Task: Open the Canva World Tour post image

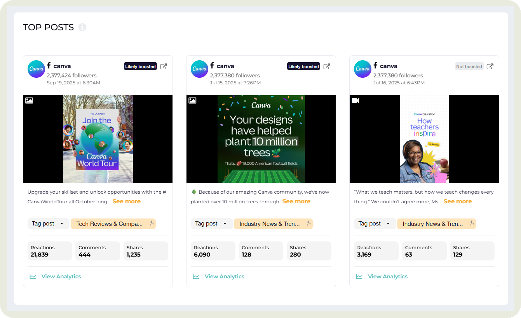Action: coord(98,139)
